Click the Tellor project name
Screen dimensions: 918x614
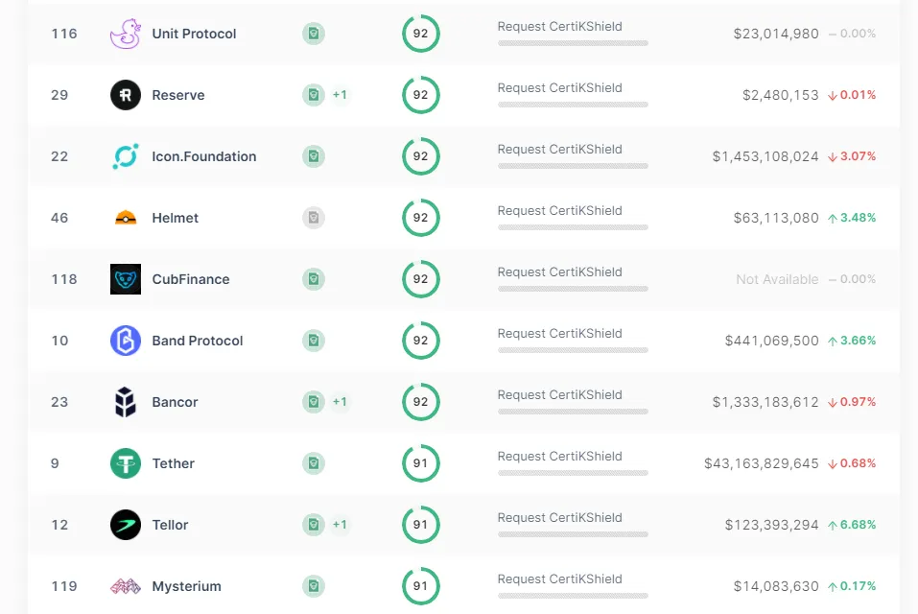click(x=170, y=525)
